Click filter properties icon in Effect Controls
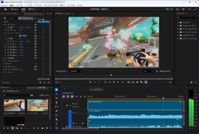The image size is (199, 134). point(40,82)
